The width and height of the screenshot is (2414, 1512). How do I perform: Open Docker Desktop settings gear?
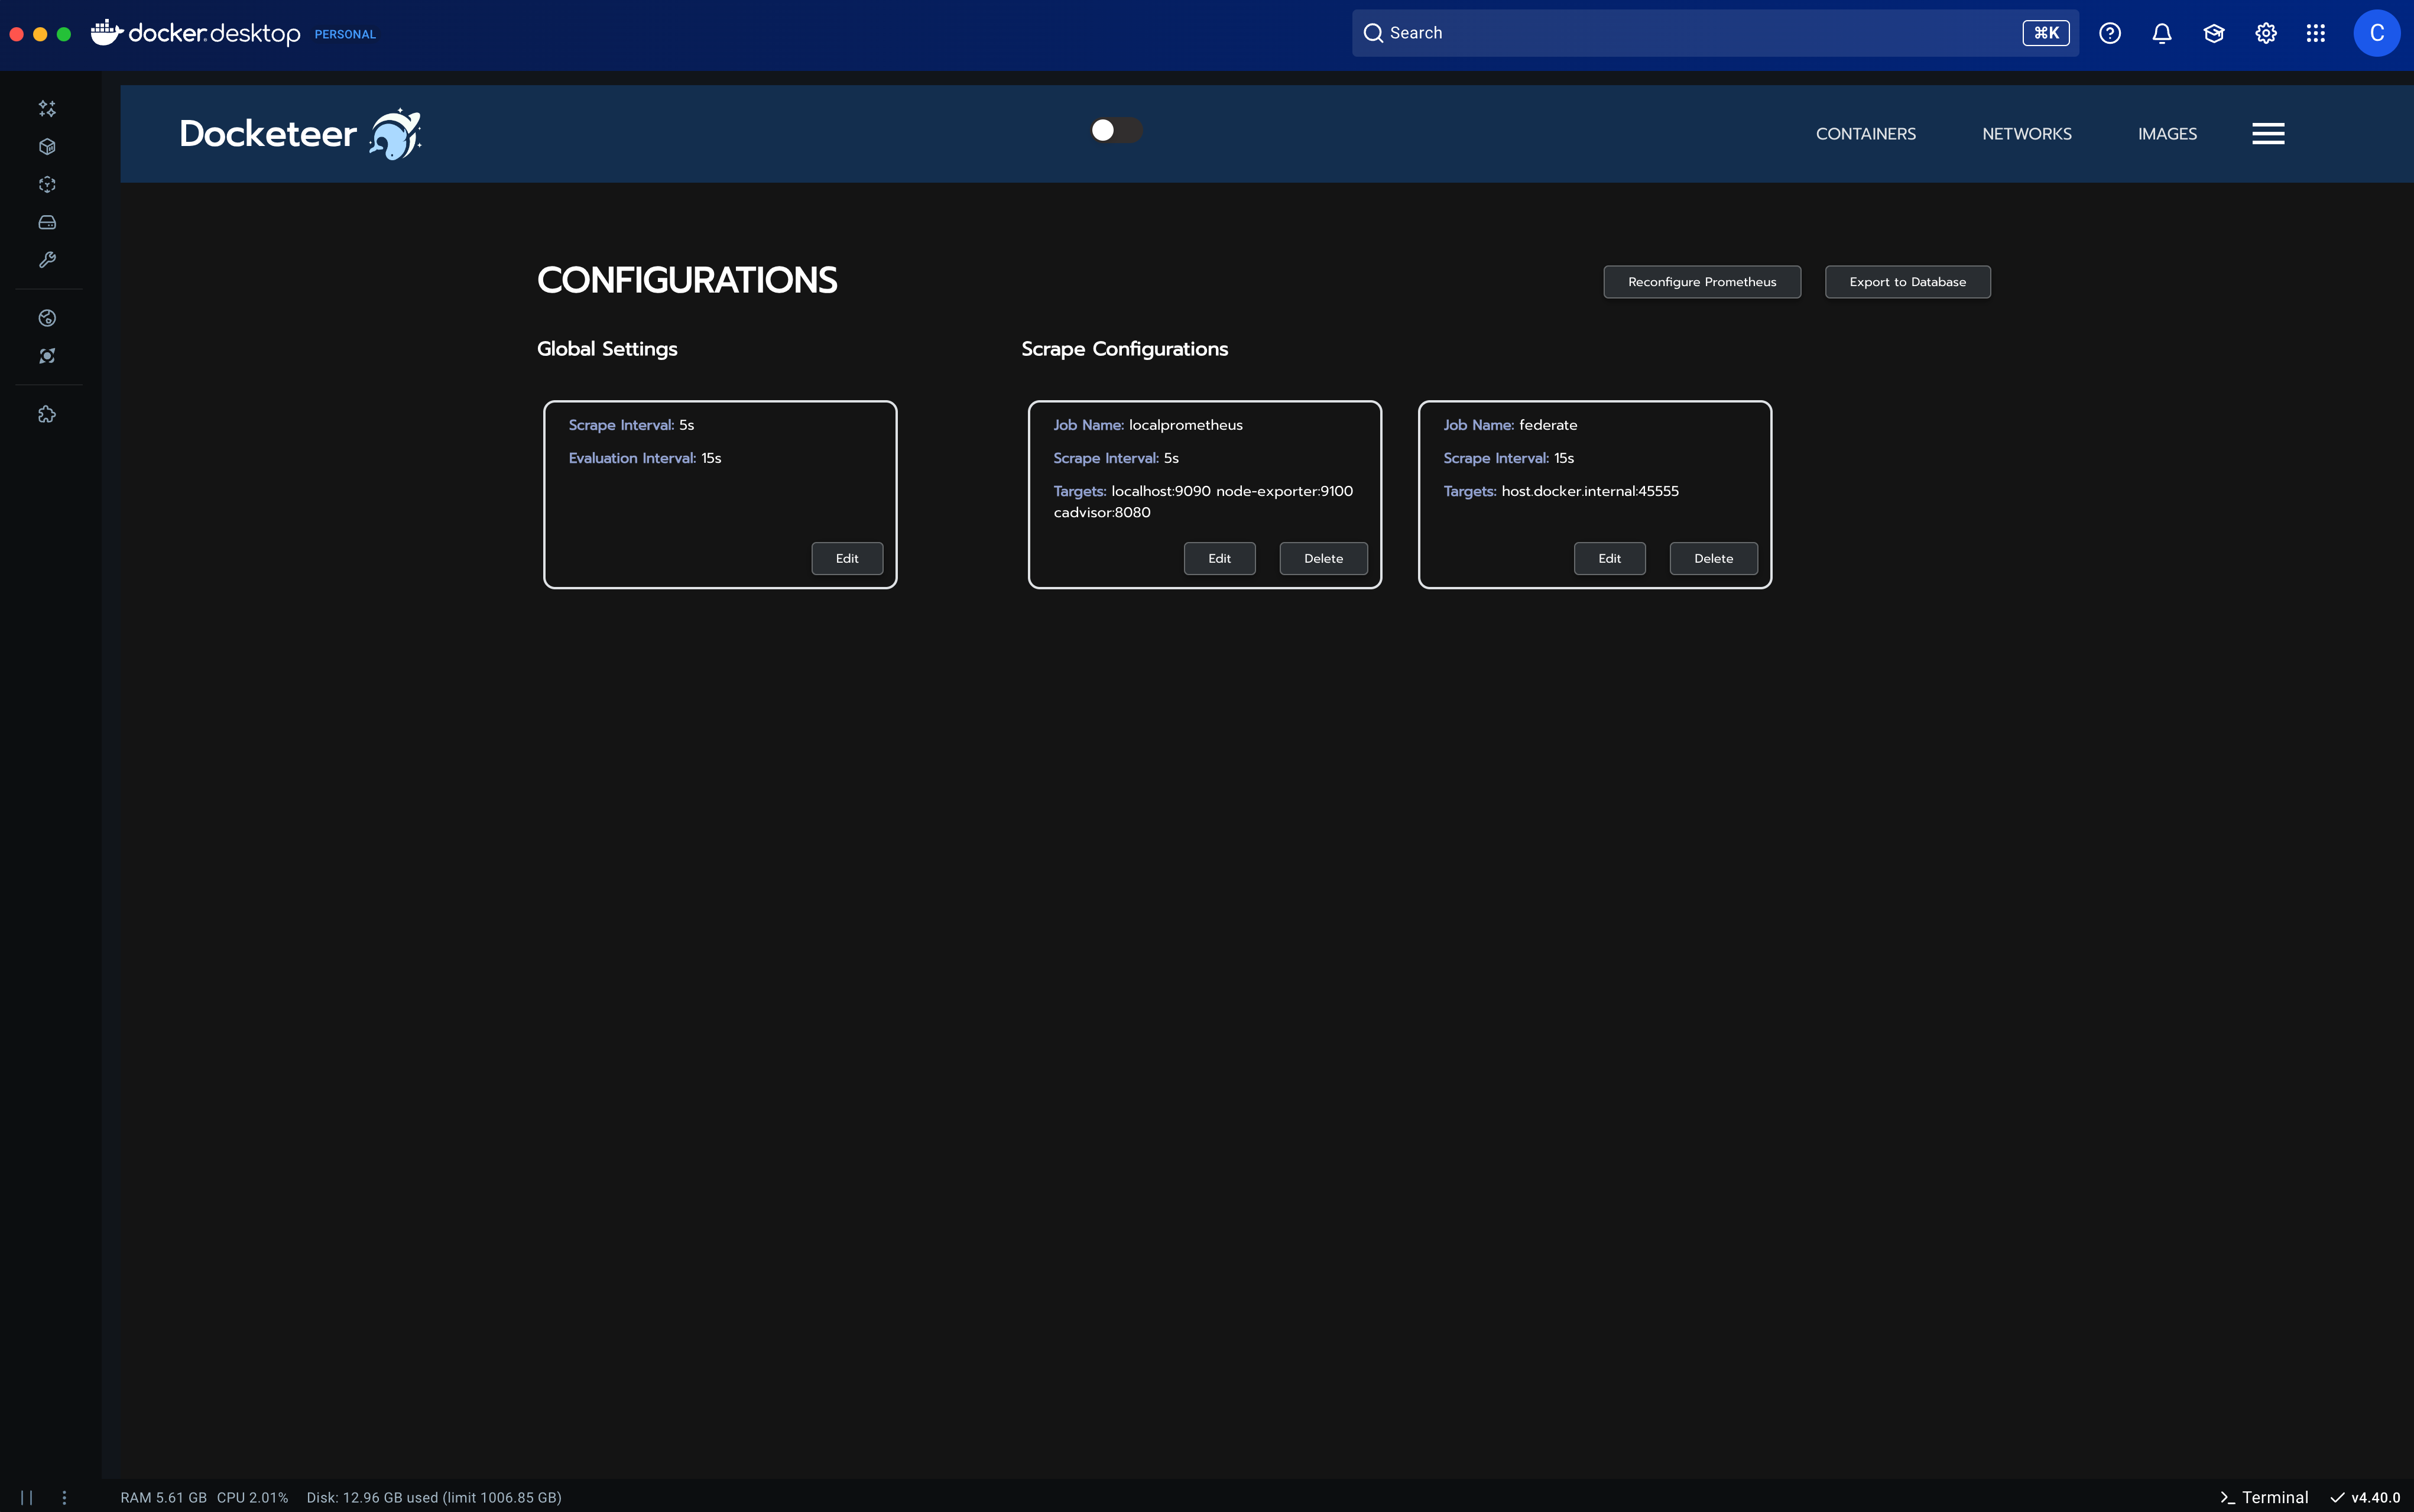[2265, 33]
